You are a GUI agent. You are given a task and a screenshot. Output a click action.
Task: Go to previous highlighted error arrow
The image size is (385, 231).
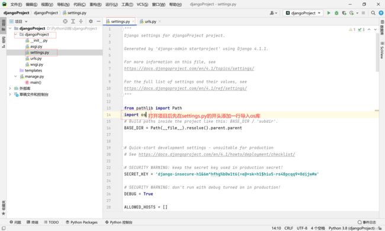click(369, 30)
